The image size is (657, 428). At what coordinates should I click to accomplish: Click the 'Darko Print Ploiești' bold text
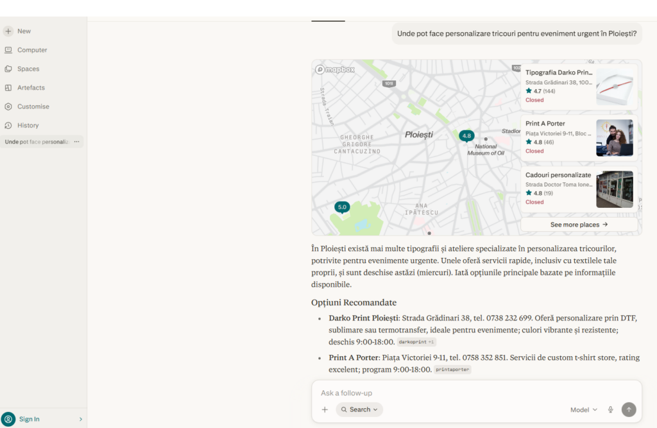pyautogui.click(x=364, y=318)
